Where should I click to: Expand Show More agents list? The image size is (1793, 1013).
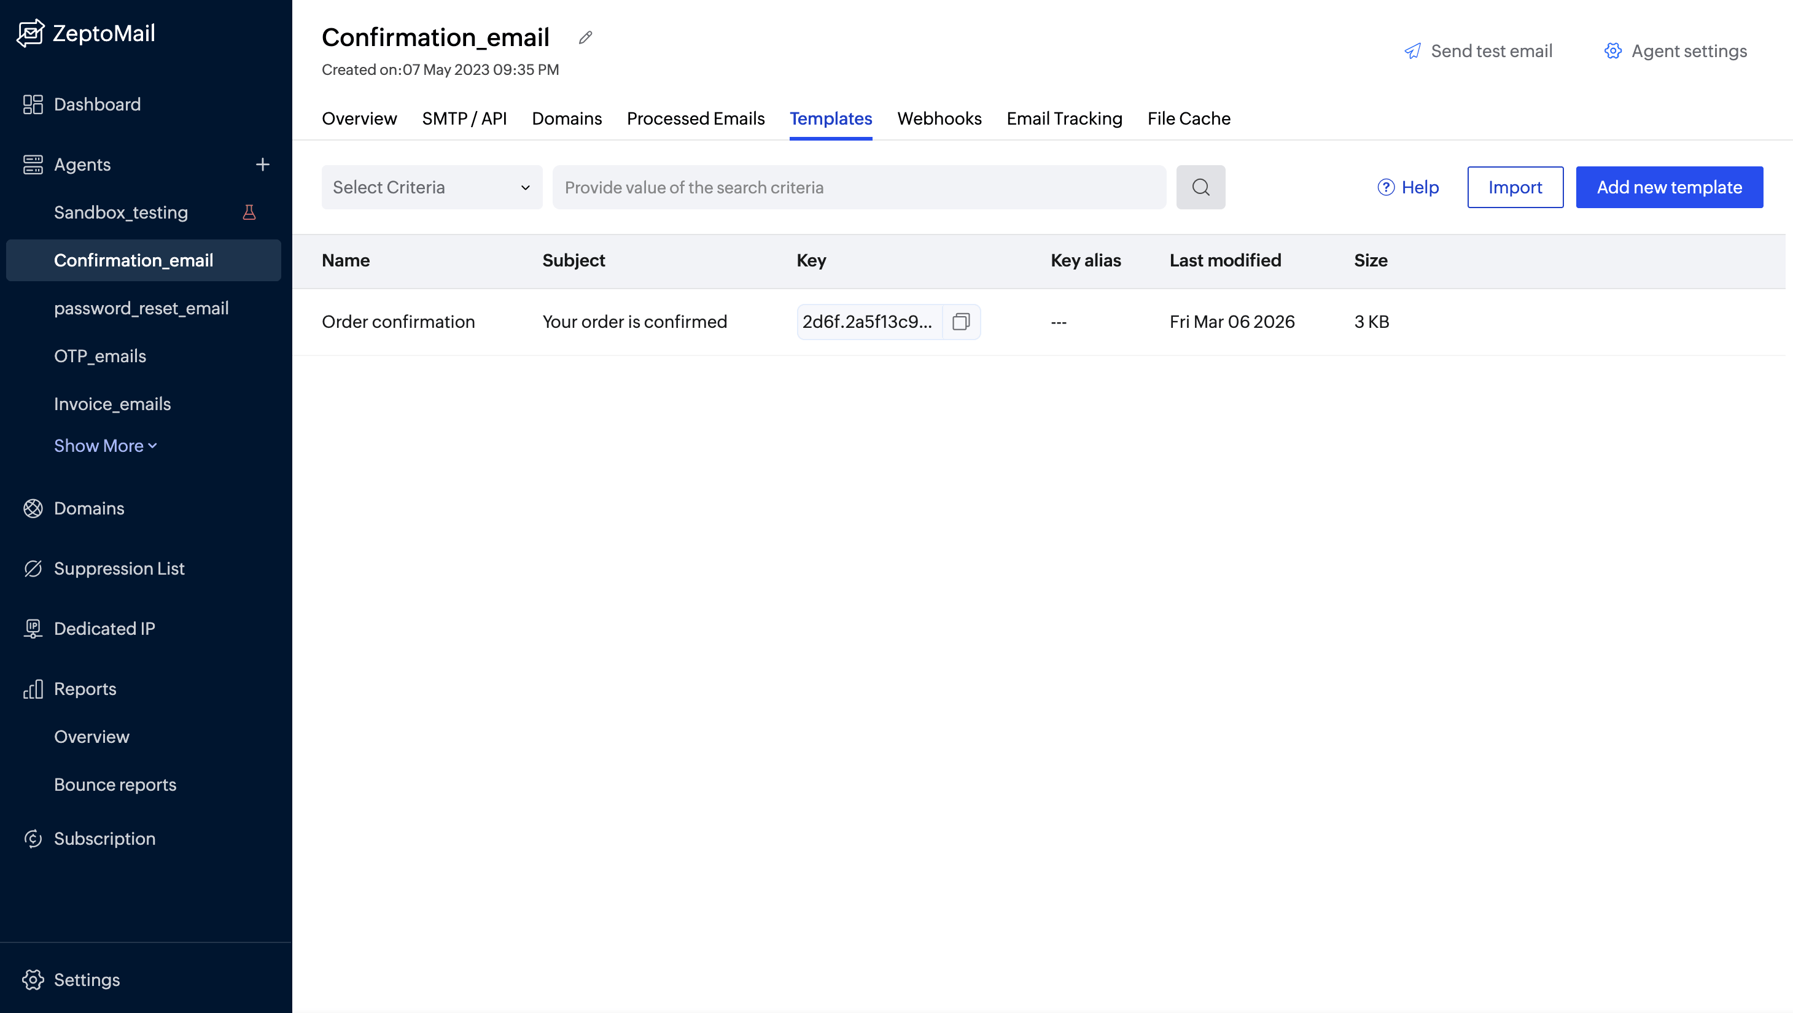[105, 446]
